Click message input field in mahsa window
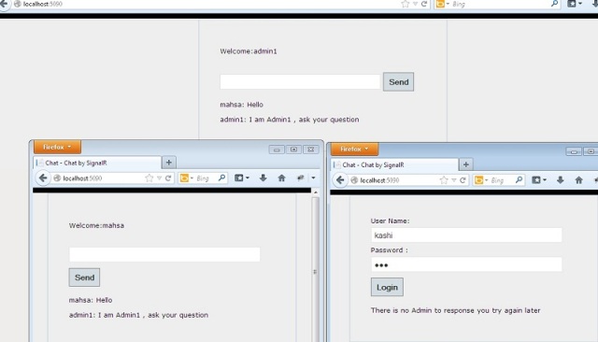 [164, 254]
